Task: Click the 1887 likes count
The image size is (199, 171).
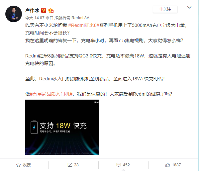Action: tap(176, 165)
